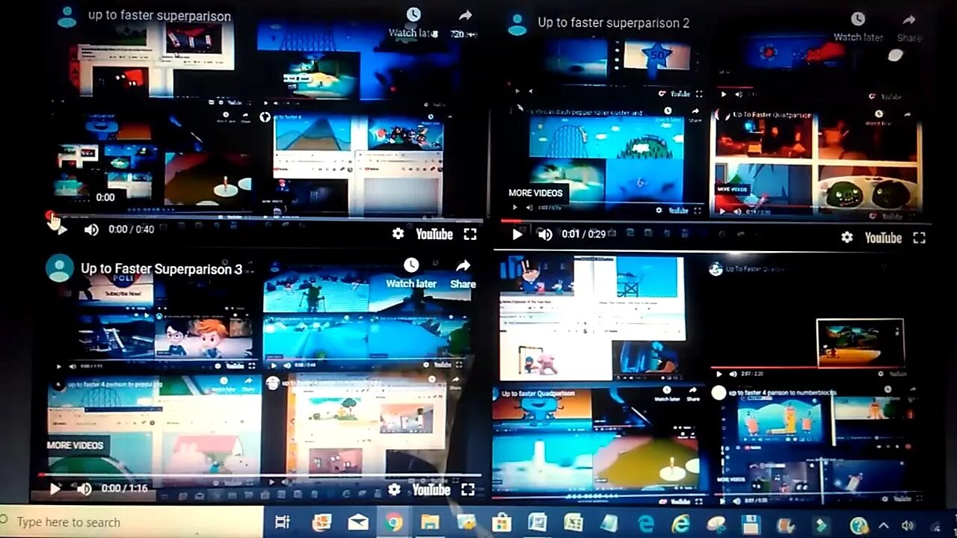Open YouTube logo on the 0:40 video
957x538 pixels.
(x=434, y=234)
